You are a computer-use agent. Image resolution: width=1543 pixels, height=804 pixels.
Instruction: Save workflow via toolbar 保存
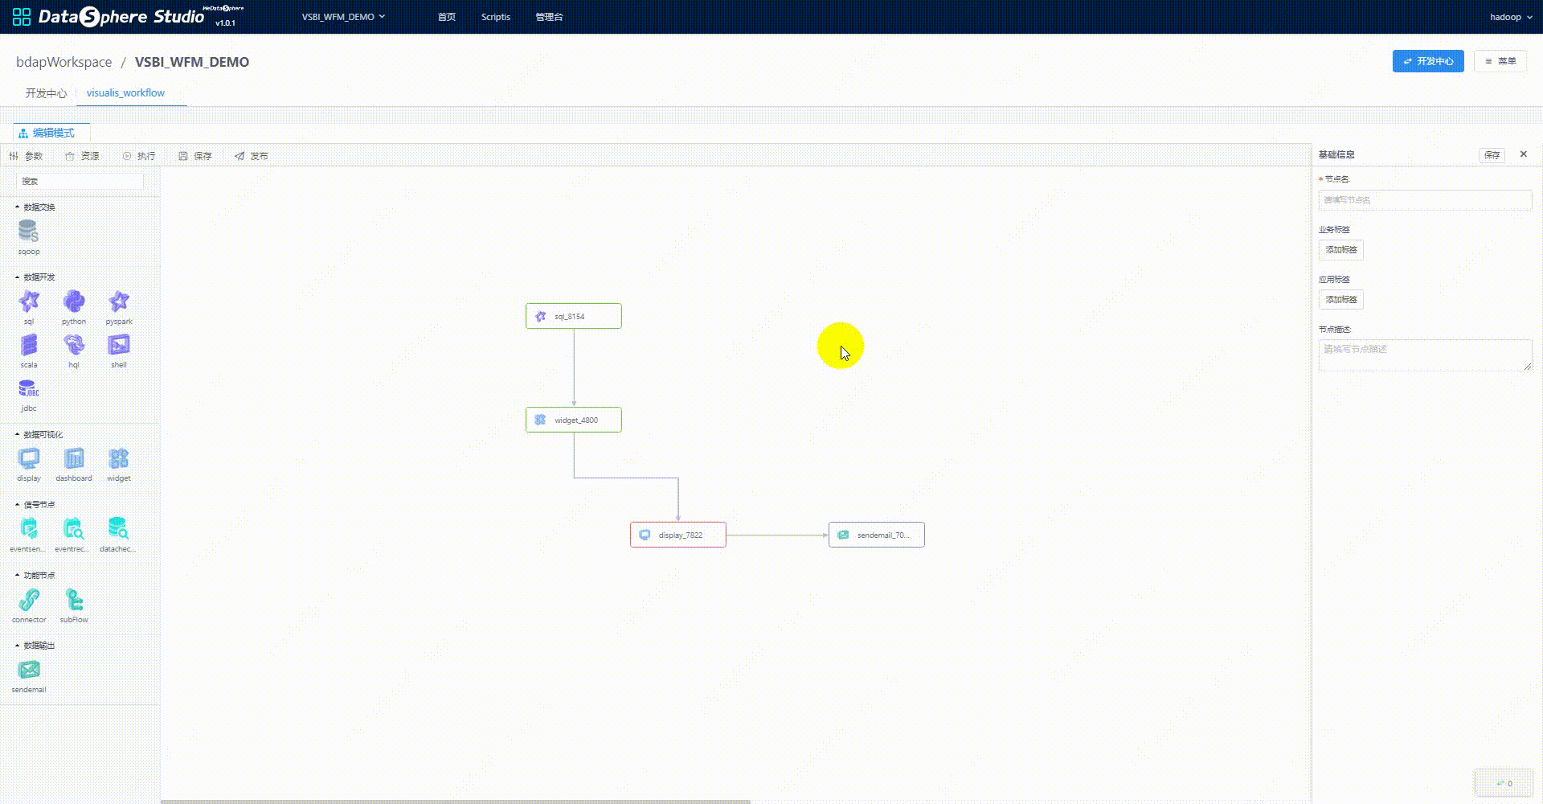pyautogui.click(x=195, y=156)
